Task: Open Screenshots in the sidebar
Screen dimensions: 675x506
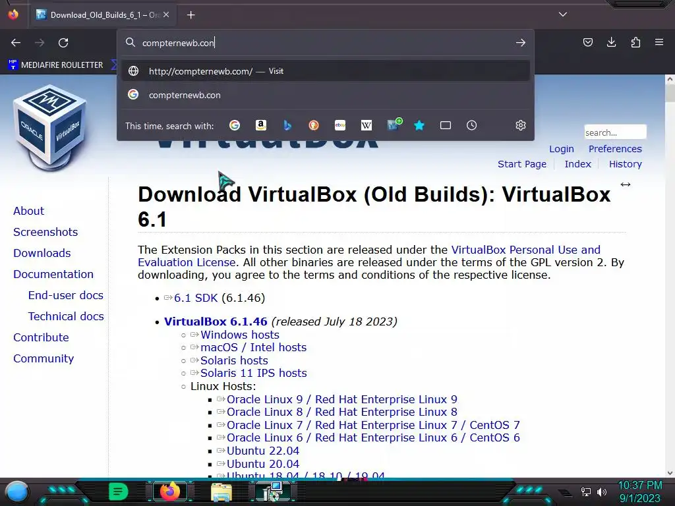Action: 45,232
